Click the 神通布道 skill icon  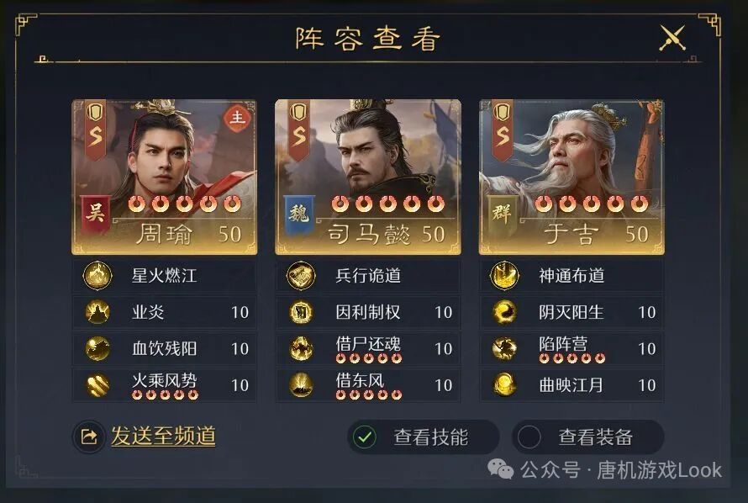[504, 275]
